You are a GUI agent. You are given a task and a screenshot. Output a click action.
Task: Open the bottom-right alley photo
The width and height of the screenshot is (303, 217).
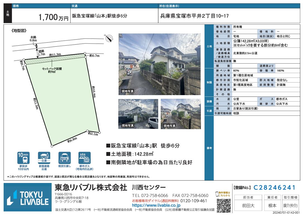point(181,114)
